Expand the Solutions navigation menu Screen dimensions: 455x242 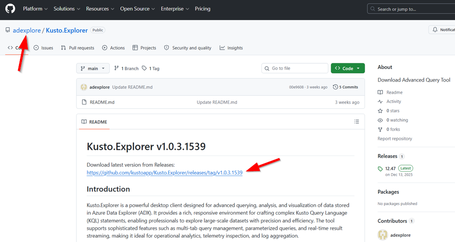[x=67, y=9]
